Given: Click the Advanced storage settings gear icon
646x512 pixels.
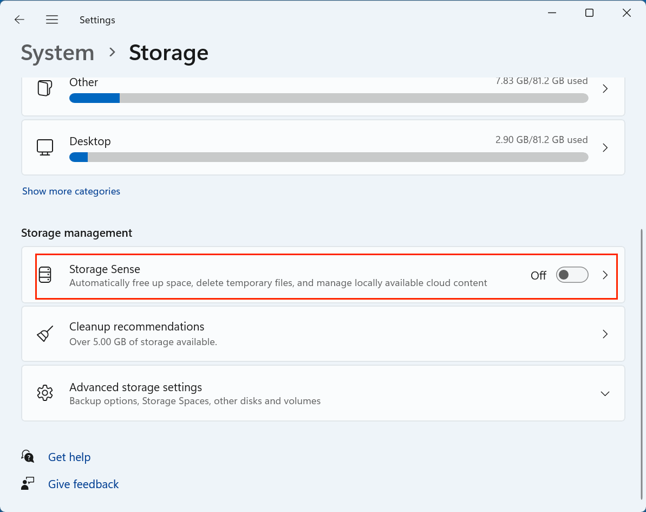Looking at the screenshot, I should pyautogui.click(x=45, y=393).
